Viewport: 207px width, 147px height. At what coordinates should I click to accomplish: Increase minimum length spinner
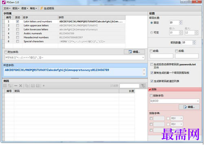(181, 31)
